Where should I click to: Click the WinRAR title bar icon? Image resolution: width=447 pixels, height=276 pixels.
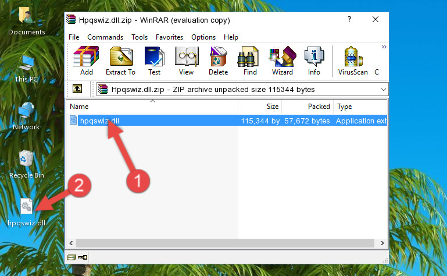coord(71,20)
